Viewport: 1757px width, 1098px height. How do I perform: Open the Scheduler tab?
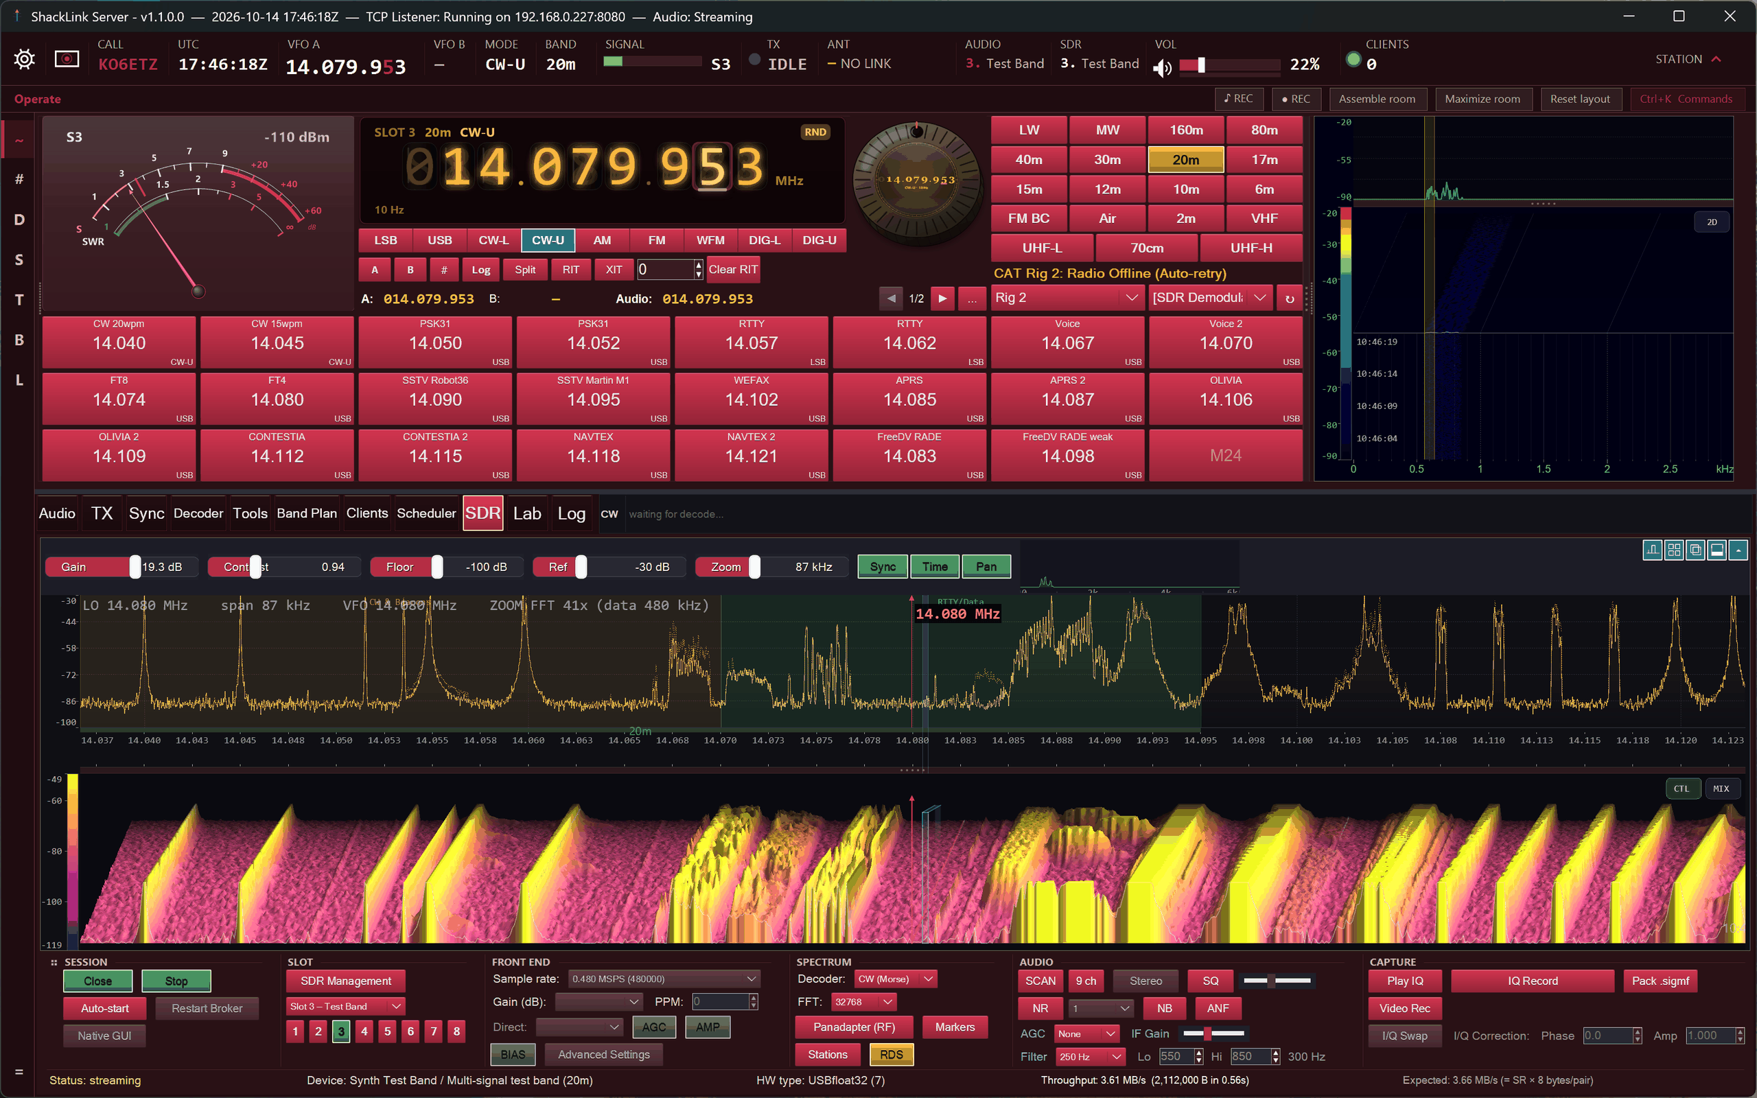click(x=426, y=513)
